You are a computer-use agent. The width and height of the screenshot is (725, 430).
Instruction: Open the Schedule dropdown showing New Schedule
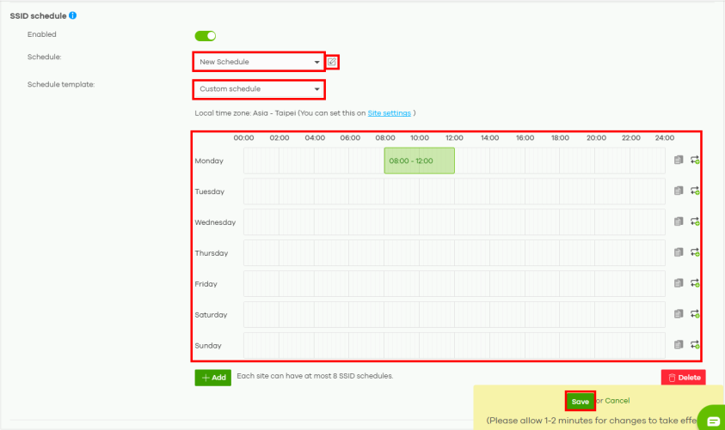[x=258, y=63]
